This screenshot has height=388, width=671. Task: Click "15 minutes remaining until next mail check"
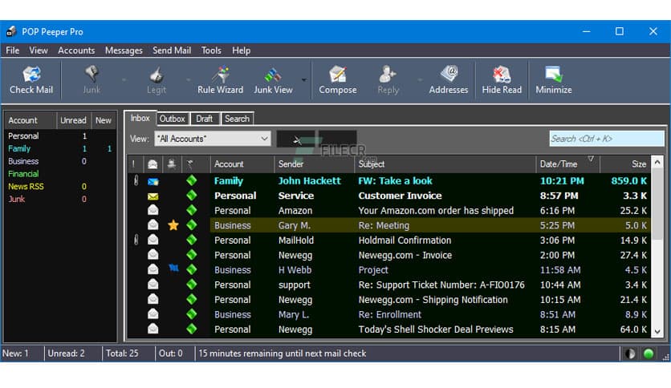(x=283, y=354)
